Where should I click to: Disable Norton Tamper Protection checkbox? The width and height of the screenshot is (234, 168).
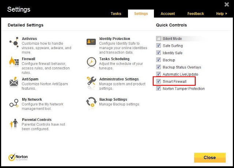pyautogui.click(x=158, y=89)
